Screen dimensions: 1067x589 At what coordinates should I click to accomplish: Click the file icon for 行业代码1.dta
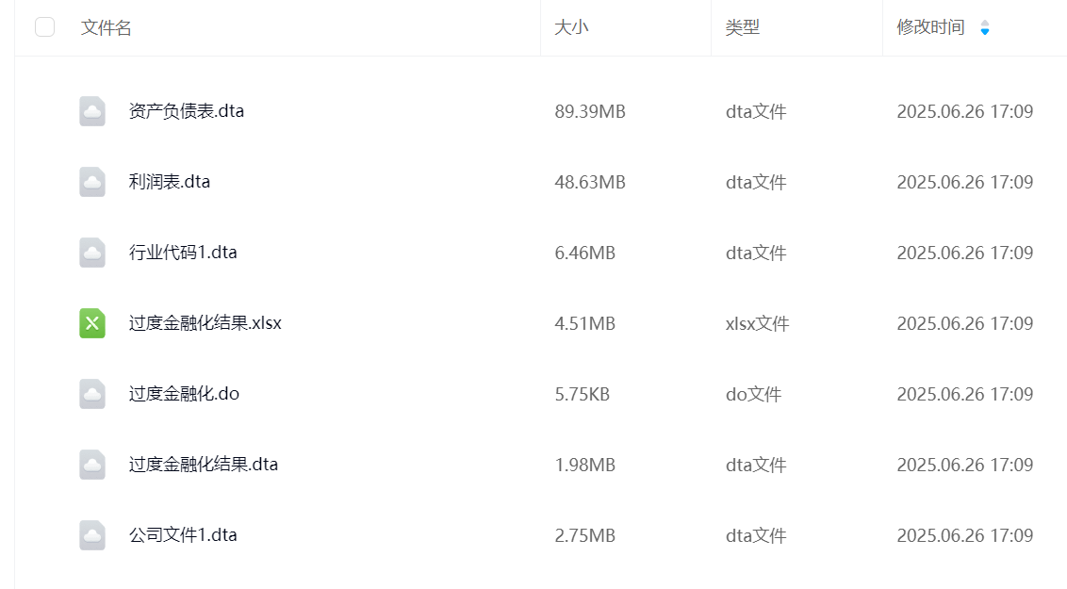(92, 253)
